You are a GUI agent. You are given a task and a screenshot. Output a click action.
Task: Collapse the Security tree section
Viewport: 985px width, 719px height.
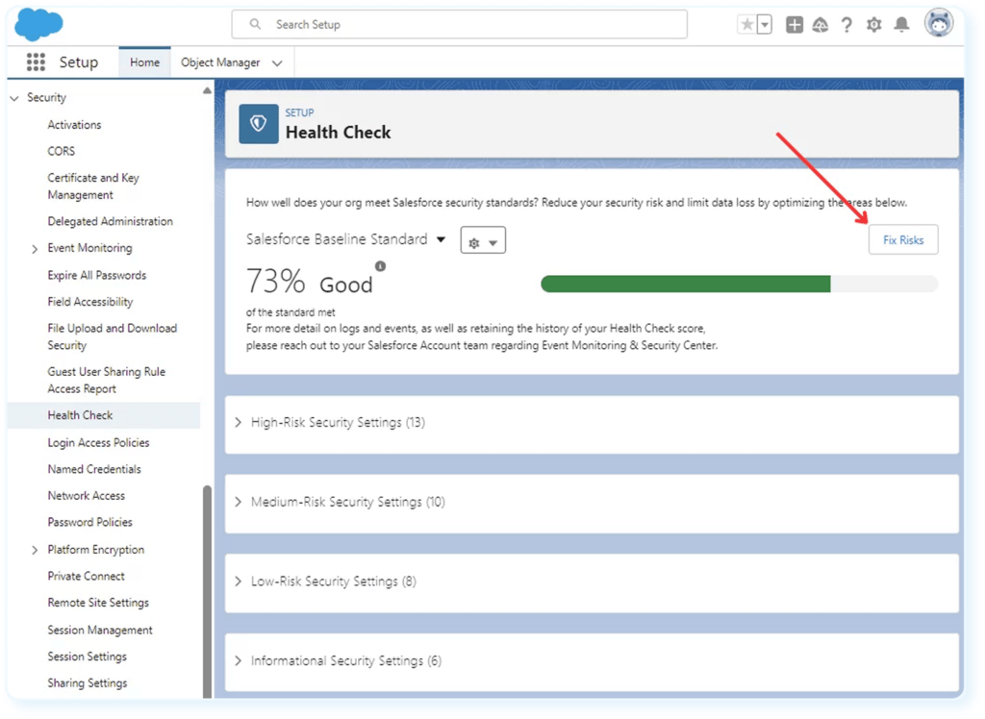(14, 98)
